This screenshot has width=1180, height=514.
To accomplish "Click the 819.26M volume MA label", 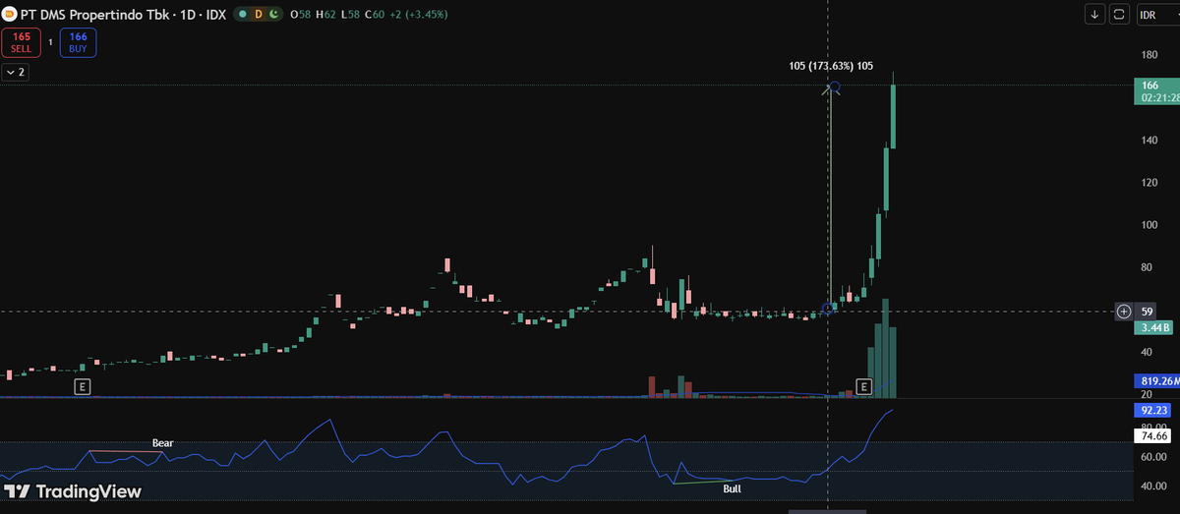I will click(x=1156, y=380).
